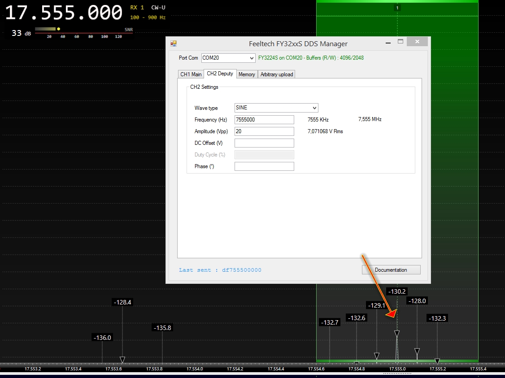Click the 7,555 MHz frequency readout
The width and height of the screenshot is (505, 378).
(x=370, y=119)
